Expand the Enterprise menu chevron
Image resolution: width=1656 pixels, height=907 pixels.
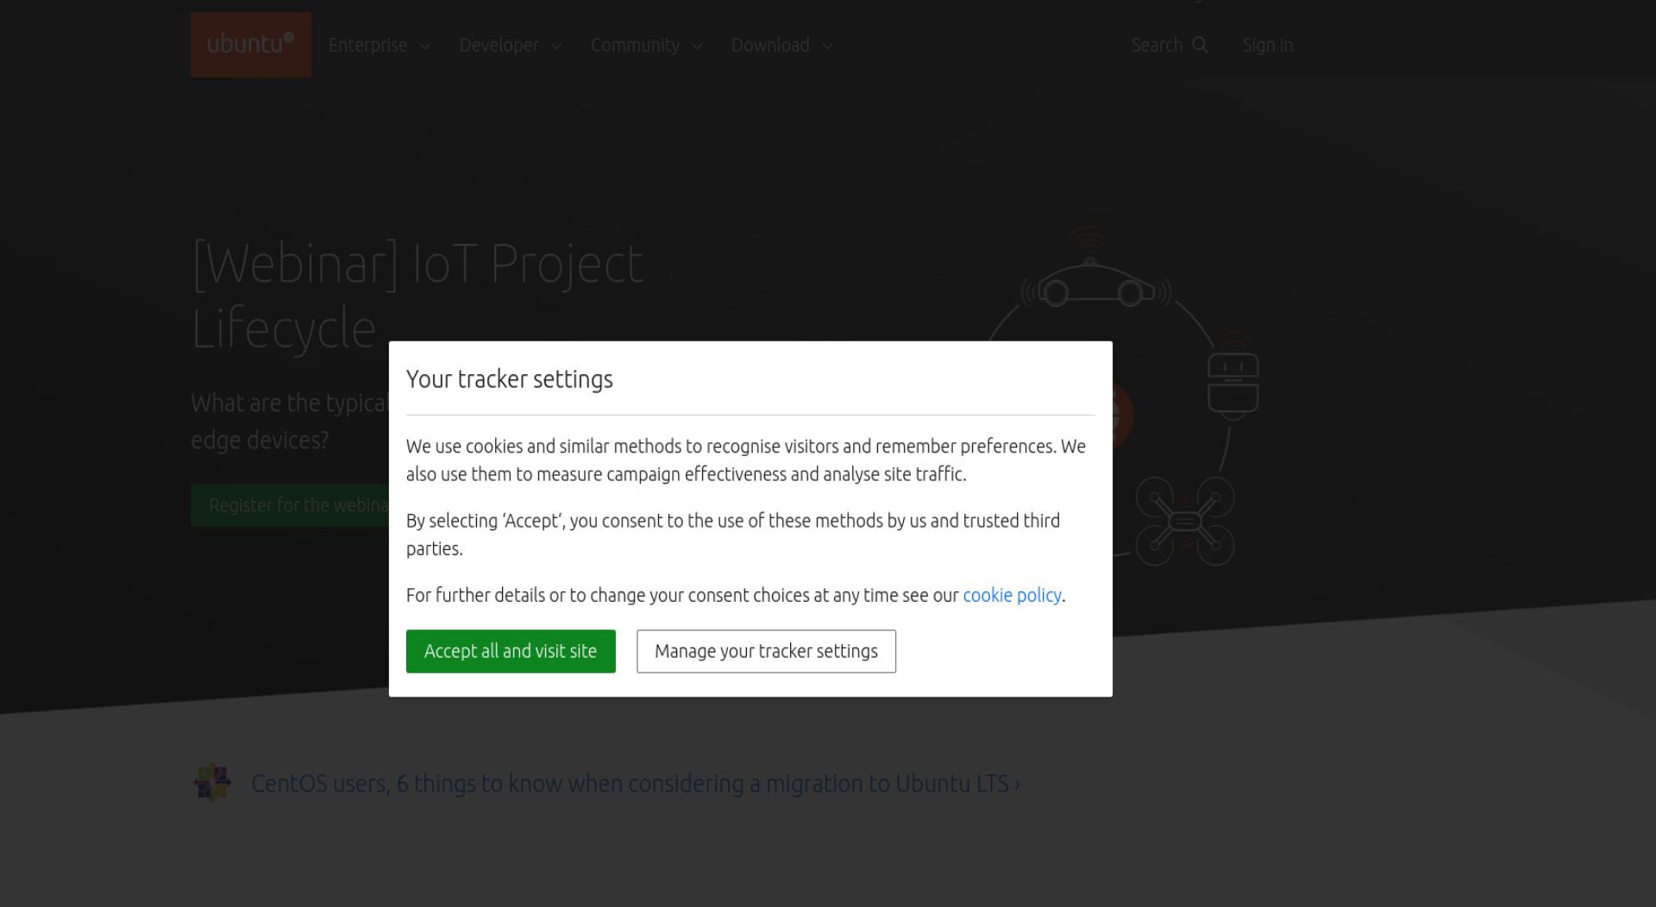click(x=425, y=47)
